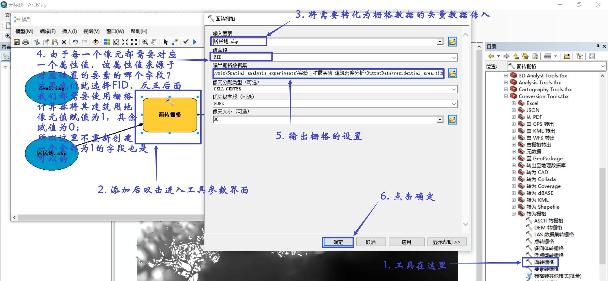Screen dimensions: 608x281
Task: Connect to folder in the Catalog toolbar
Action: [x=567, y=56]
